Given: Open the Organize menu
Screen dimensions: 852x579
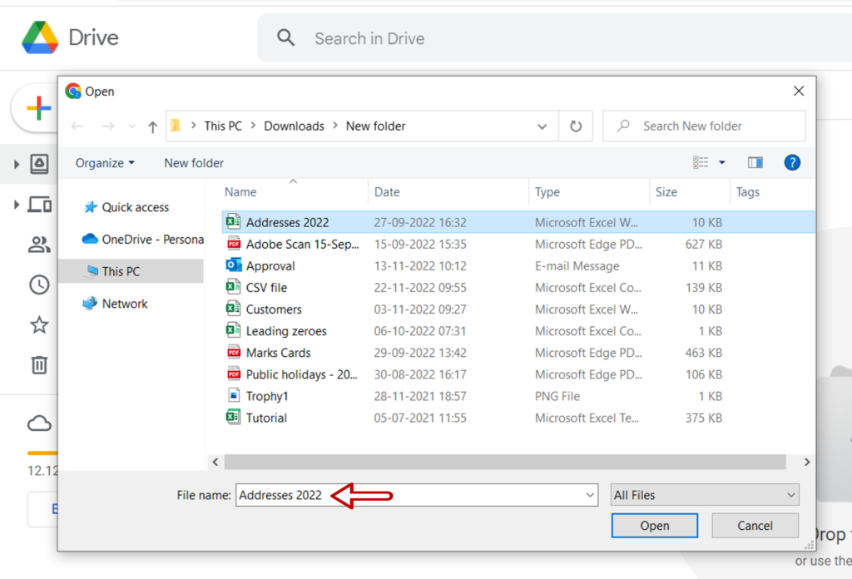Looking at the screenshot, I should [103, 162].
